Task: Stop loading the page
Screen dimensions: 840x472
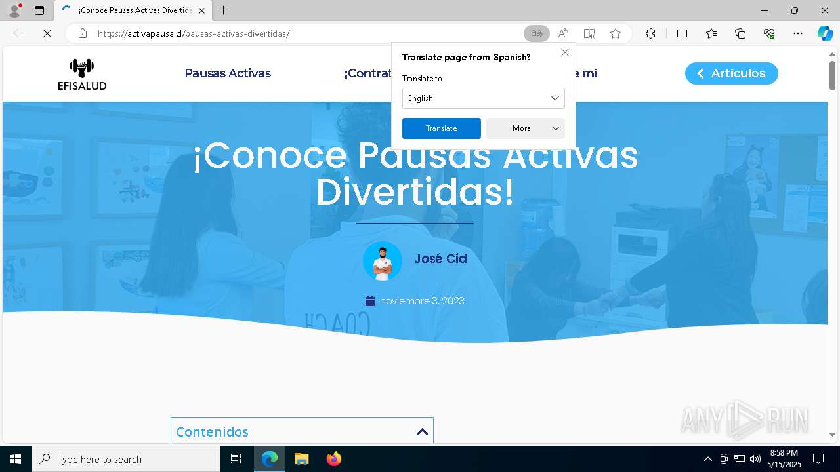Action: (x=47, y=33)
